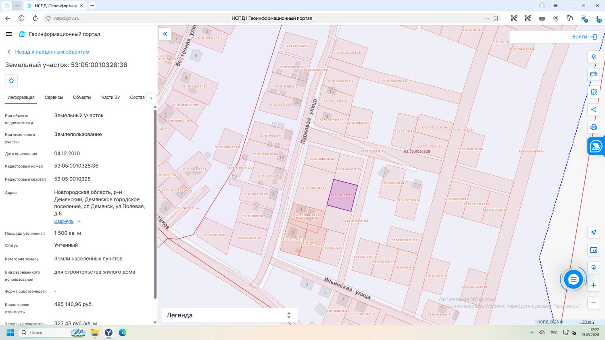The width and height of the screenshot is (605, 340).
Task: Collapse the side panel with double chevron
Action: click(x=165, y=34)
